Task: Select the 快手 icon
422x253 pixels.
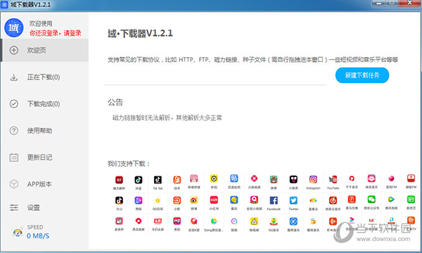Action: pyautogui.click(x=177, y=180)
